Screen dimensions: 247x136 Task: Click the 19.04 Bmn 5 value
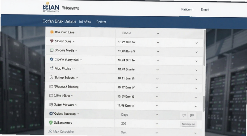pyautogui.click(x=126, y=51)
